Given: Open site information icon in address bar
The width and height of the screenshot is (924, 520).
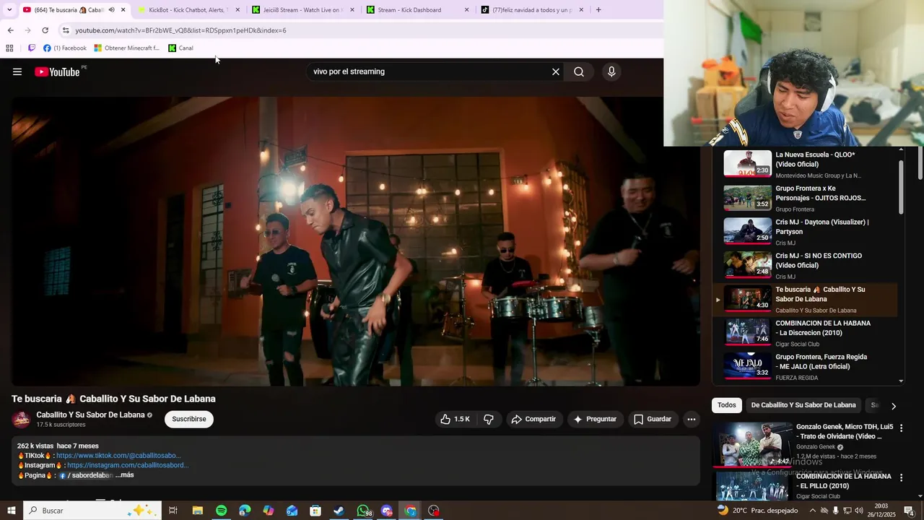Looking at the screenshot, I should tap(66, 30).
